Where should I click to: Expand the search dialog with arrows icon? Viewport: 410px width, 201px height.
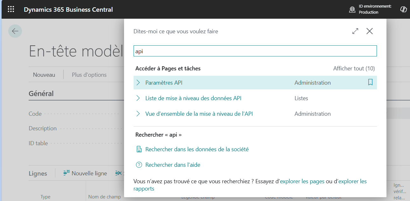(x=355, y=31)
